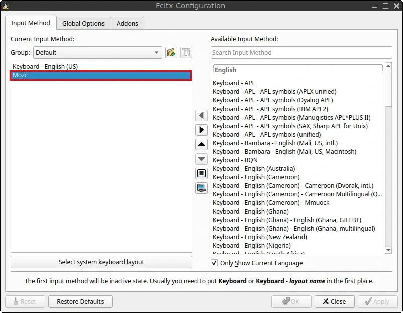
Task: Move selected input method down
Action: (x=201, y=159)
